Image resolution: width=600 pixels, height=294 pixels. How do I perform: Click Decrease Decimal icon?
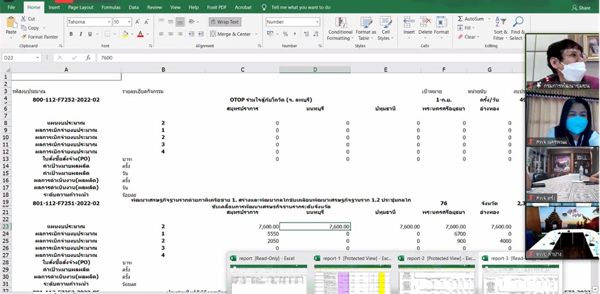pyautogui.click(x=316, y=34)
